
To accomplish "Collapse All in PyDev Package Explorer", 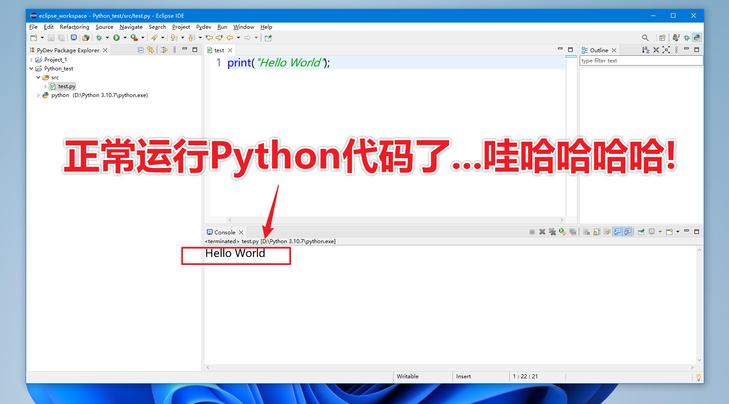I will (x=140, y=50).
